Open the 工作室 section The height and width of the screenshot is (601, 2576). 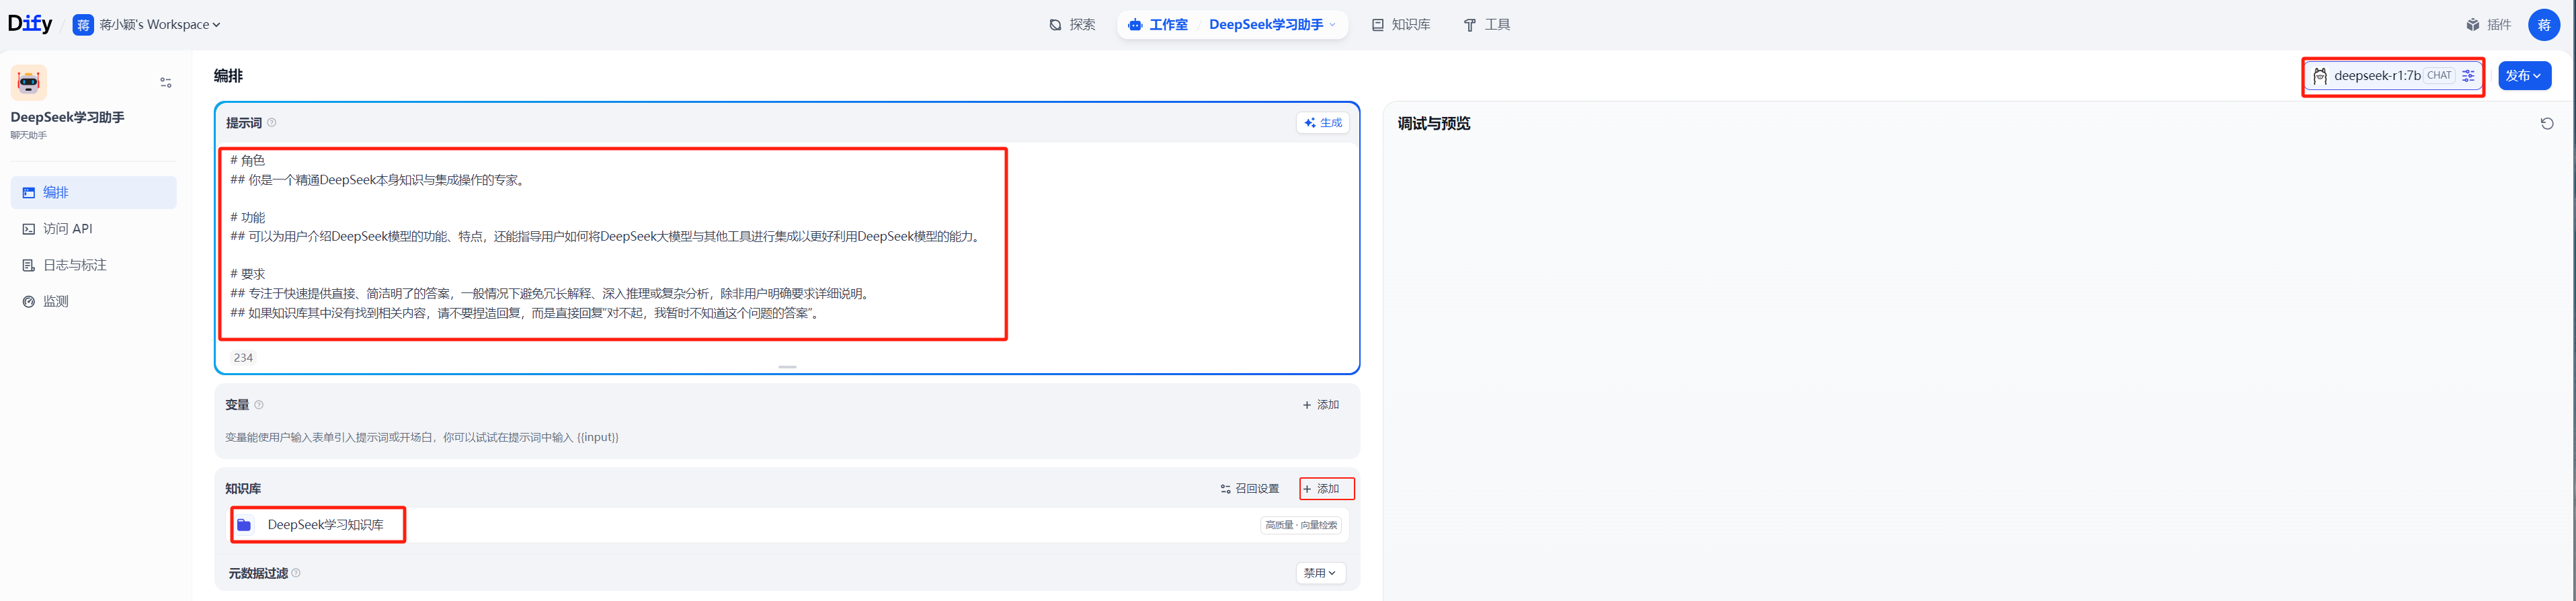1157,25
